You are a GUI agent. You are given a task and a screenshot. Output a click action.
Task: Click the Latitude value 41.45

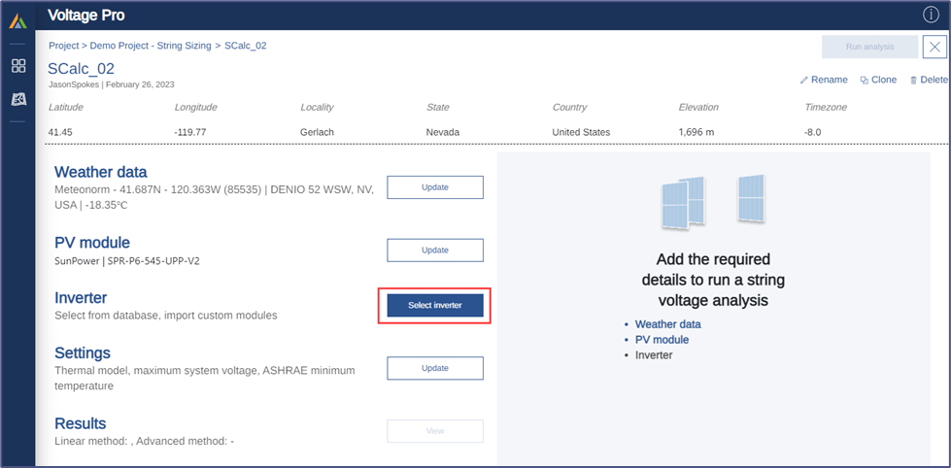[59, 132]
